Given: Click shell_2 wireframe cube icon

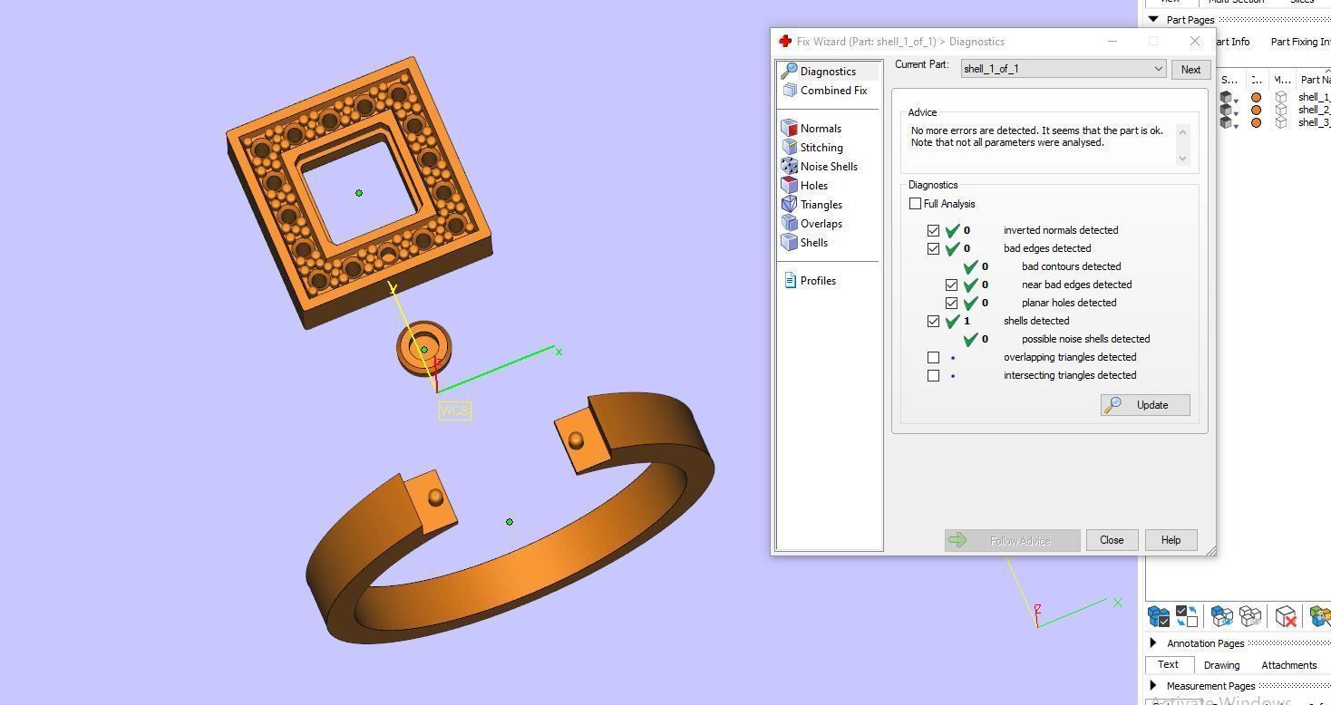Looking at the screenshot, I should tap(1281, 110).
